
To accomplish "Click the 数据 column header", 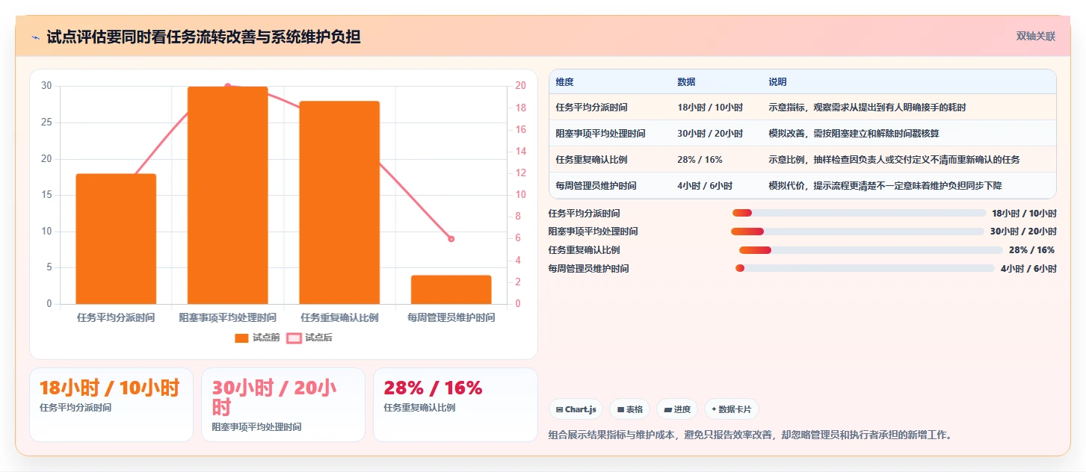I will (686, 82).
